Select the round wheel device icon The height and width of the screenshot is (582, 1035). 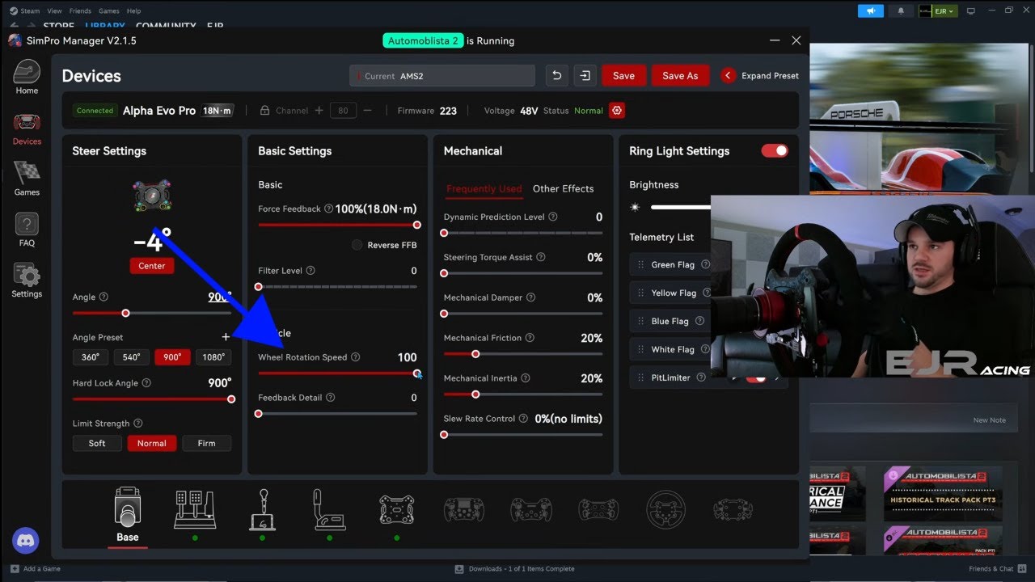pos(666,509)
